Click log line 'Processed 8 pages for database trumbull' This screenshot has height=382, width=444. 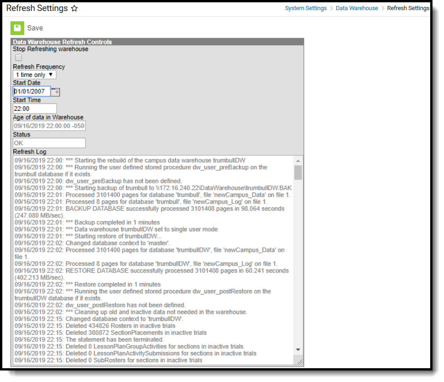point(141,202)
